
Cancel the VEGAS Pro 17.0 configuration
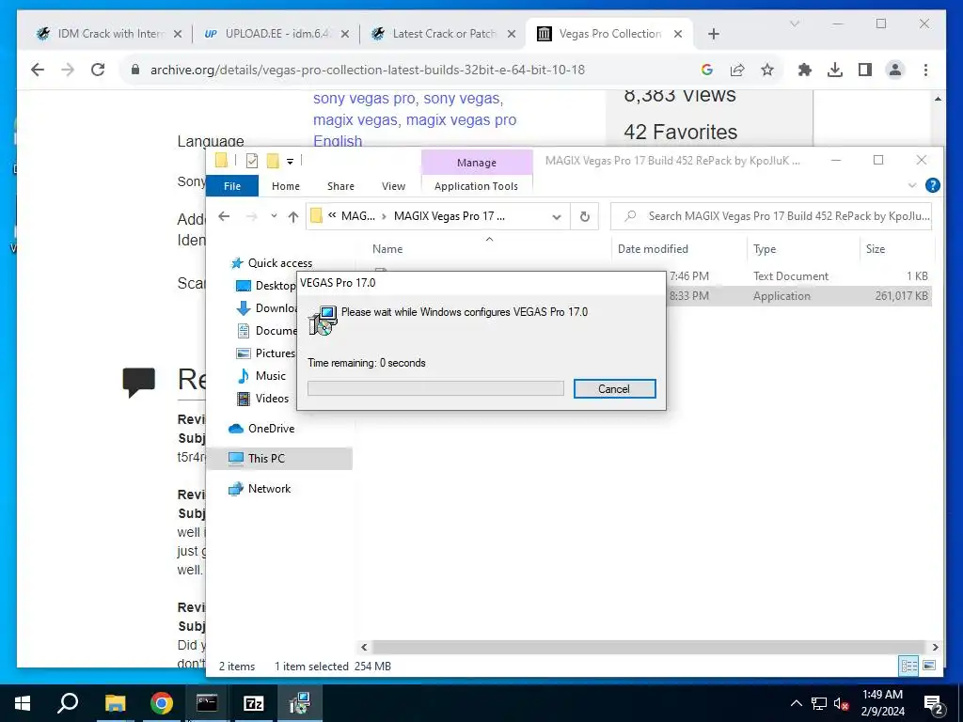(614, 388)
